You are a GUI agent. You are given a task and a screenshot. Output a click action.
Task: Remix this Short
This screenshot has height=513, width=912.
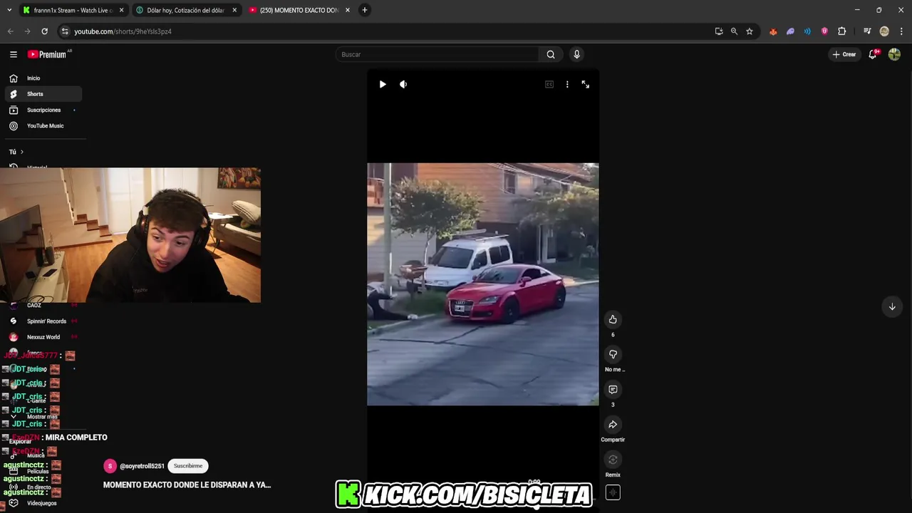pyautogui.click(x=613, y=460)
